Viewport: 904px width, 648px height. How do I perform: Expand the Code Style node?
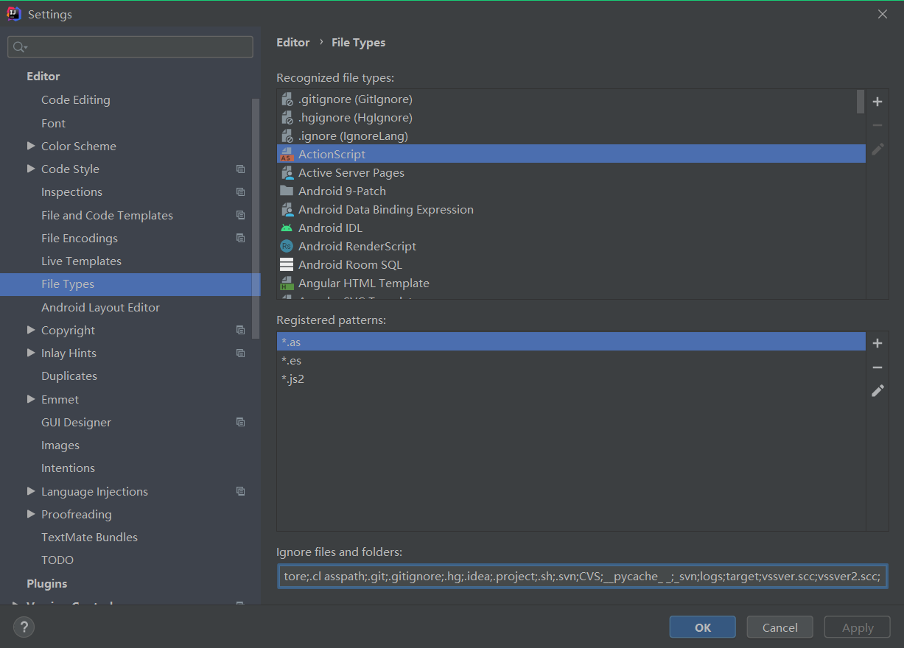click(x=31, y=169)
